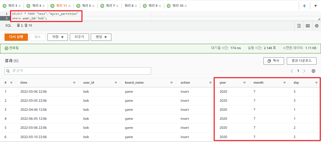
Task: Click time cell 2022-03-10 22:06
Action: tap(33, 137)
